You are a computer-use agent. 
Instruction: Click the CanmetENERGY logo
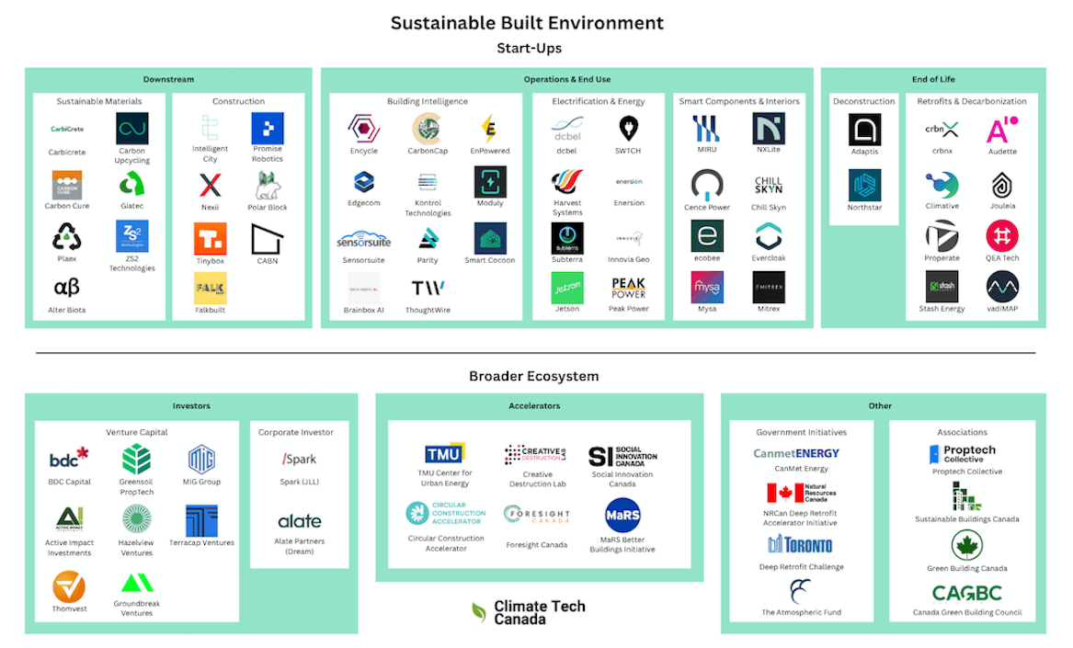796,454
